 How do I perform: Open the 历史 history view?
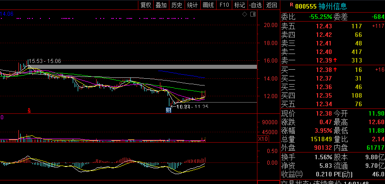177,5
